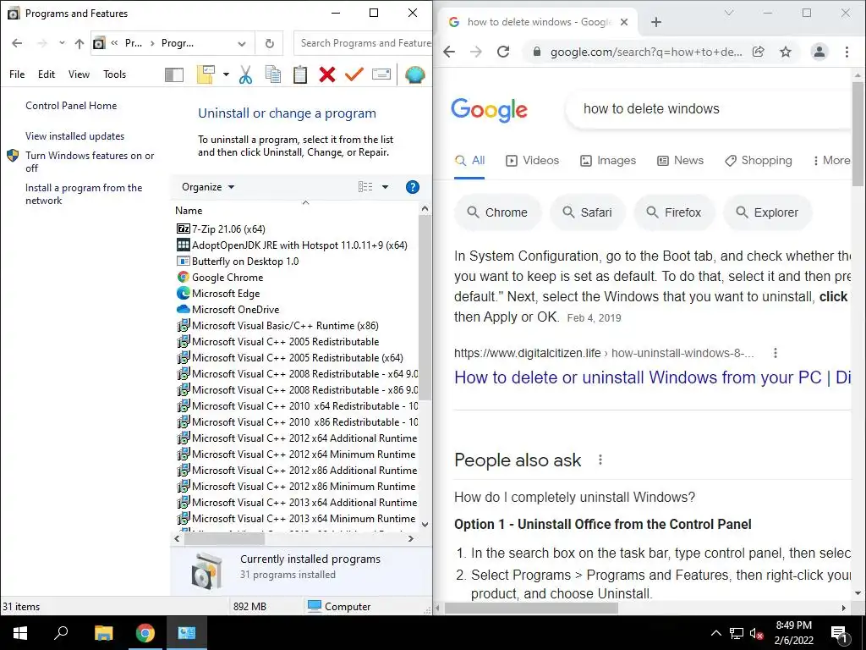
Task: Click the Copy pages icon
Action: click(x=273, y=74)
